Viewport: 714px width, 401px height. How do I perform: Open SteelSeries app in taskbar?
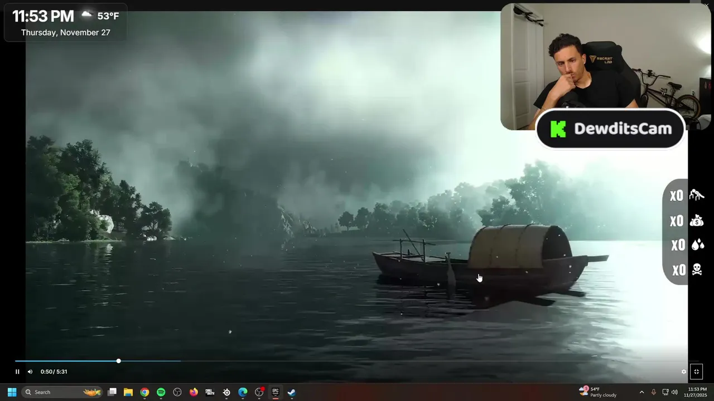pos(226,392)
